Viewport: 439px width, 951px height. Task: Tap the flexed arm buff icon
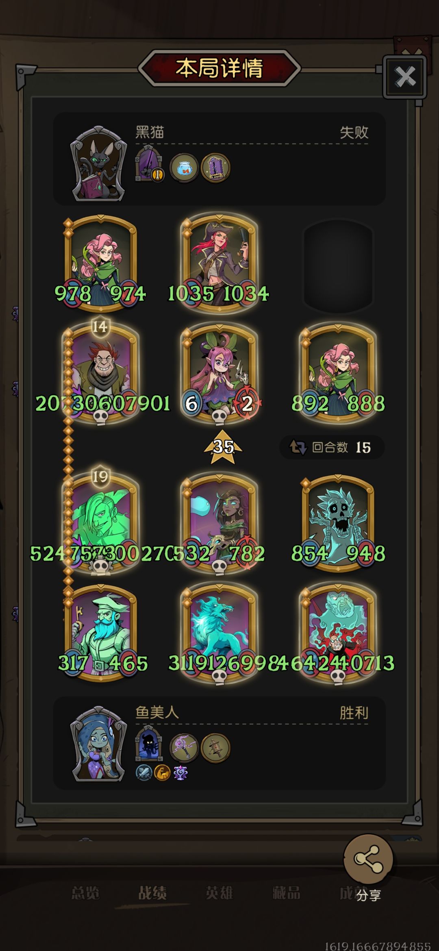(162, 772)
